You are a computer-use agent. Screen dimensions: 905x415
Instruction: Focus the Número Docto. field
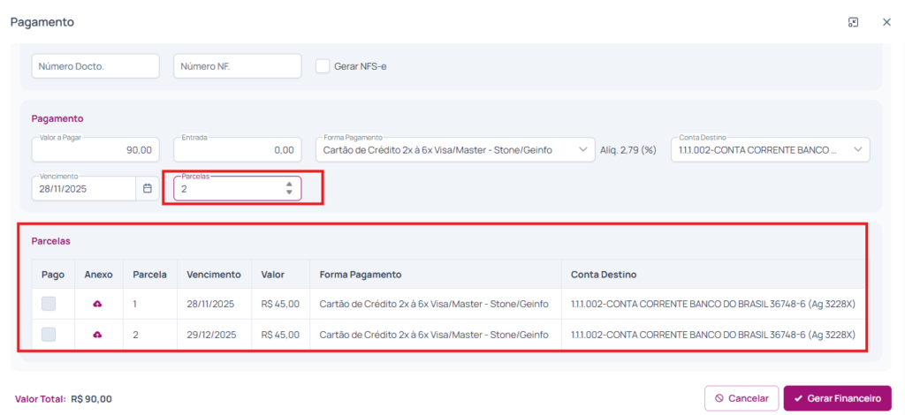(x=95, y=66)
